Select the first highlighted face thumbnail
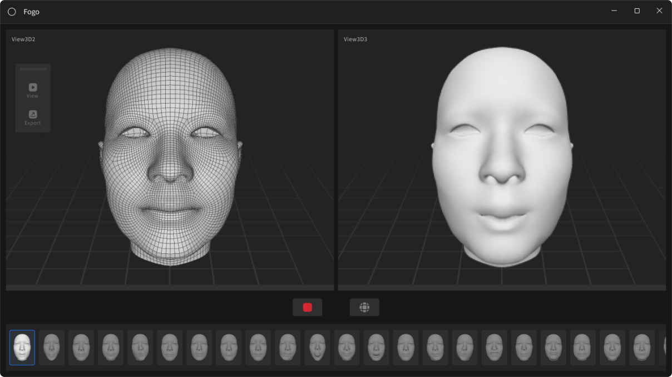The width and height of the screenshot is (672, 377). tap(22, 347)
